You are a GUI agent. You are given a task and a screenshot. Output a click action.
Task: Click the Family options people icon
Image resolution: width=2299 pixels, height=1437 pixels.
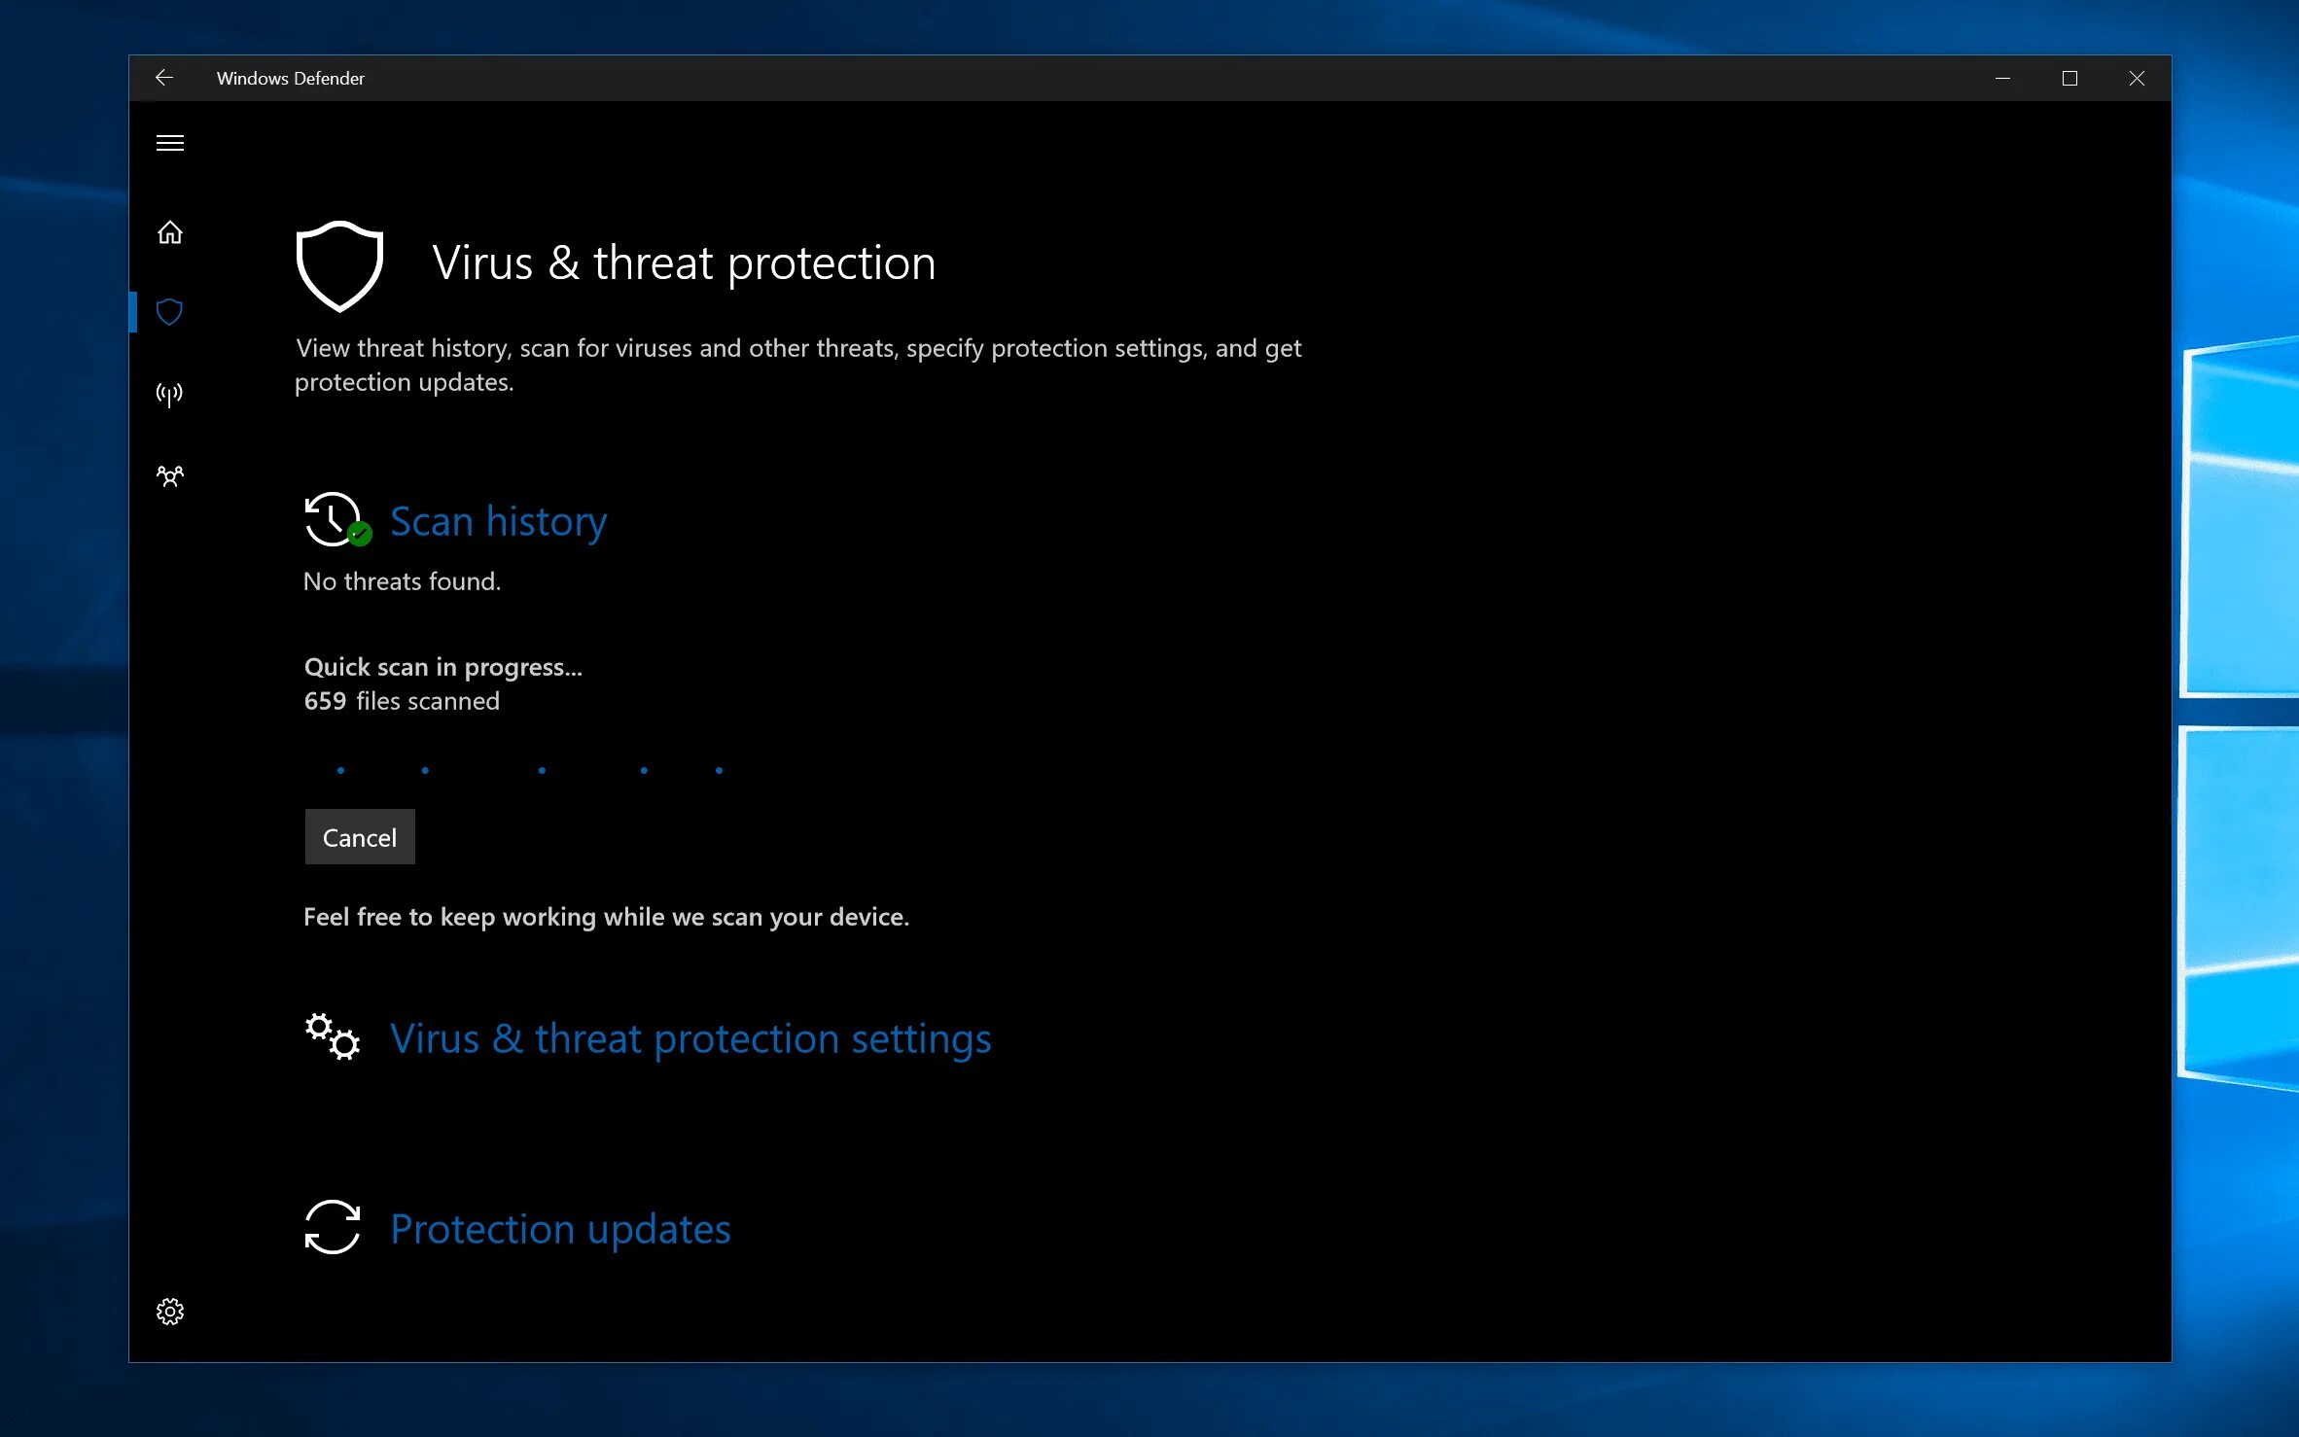169,475
